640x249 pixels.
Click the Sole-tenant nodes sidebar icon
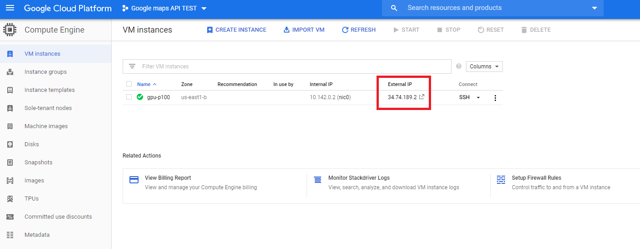tap(10, 108)
